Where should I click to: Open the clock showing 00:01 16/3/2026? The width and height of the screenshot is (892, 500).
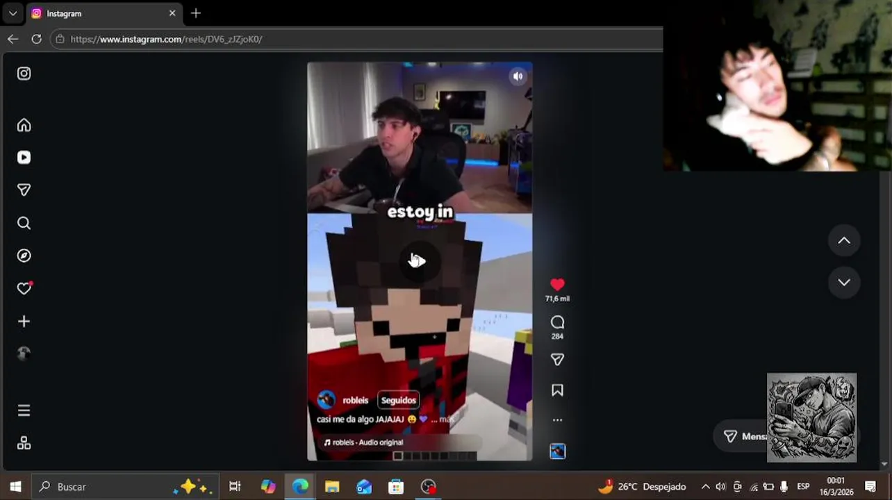[x=836, y=487]
